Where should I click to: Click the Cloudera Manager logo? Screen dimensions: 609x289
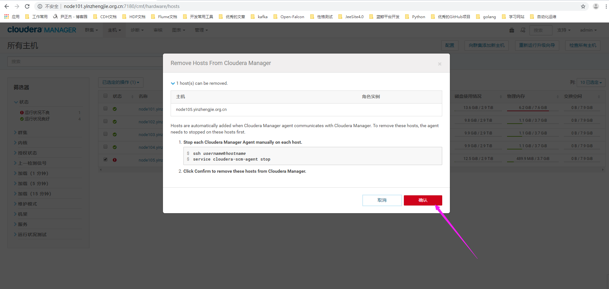tap(42, 30)
